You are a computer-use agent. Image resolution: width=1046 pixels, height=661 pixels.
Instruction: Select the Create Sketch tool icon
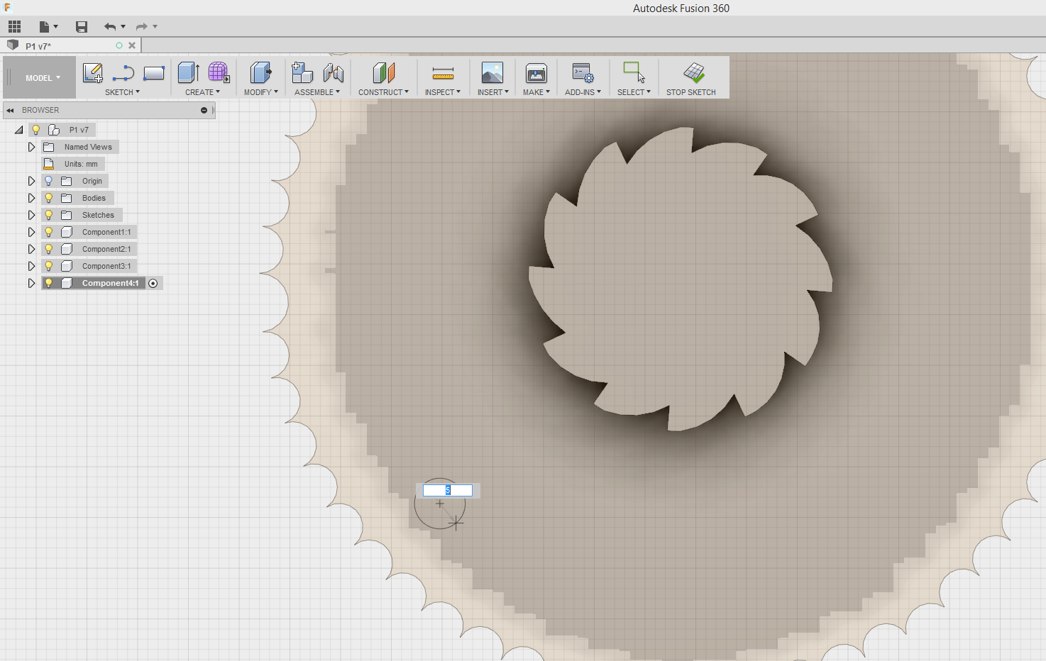pyautogui.click(x=93, y=73)
